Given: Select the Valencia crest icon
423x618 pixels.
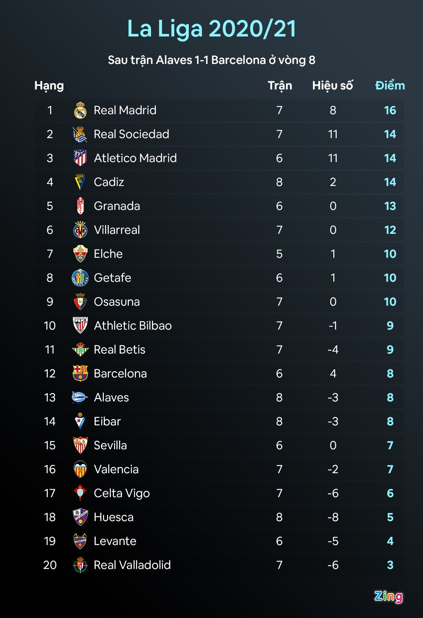Looking at the screenshot, I should (x=80, y=469).
